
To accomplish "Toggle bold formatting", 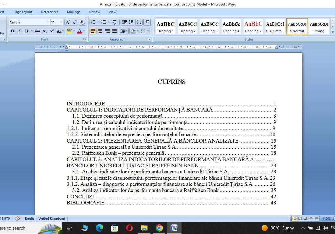I will (x=12, y=31).
